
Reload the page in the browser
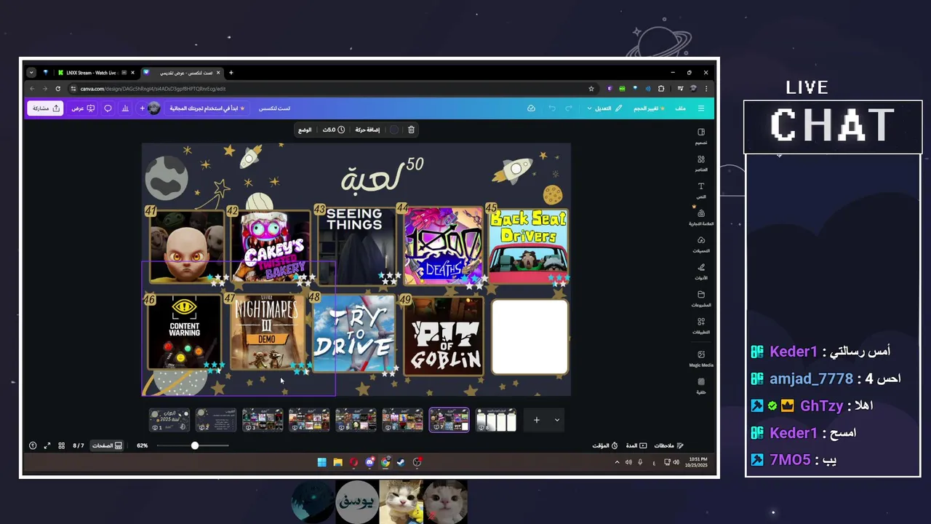click(x=57, y=89)
